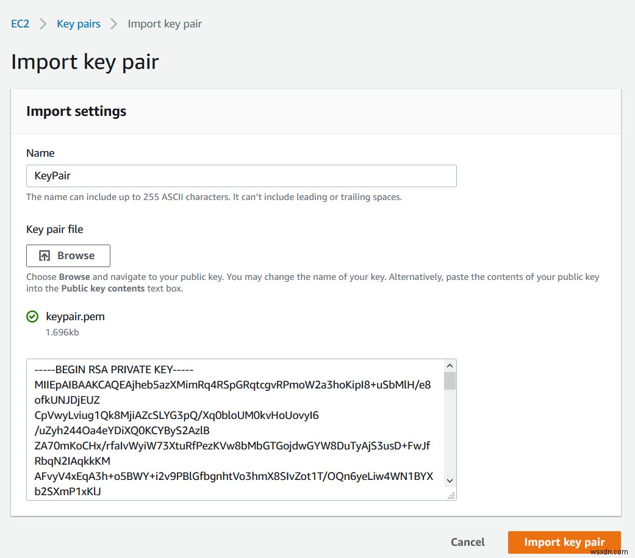Click the scrollbar up arrow in key contents box
Image resolution: width=635 pixels, height=558 pixels.
pos(450,365)
